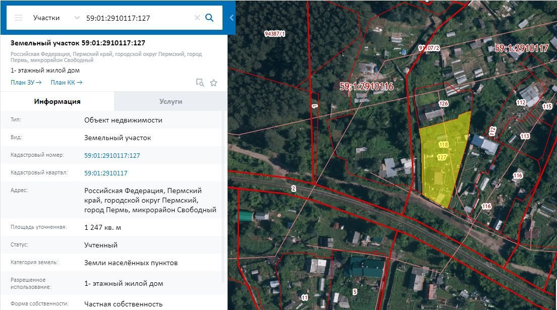This screenshot has height=310, width=557.
Task: Collapse the side panel with the arrow
Action: (x=232, y=18)
